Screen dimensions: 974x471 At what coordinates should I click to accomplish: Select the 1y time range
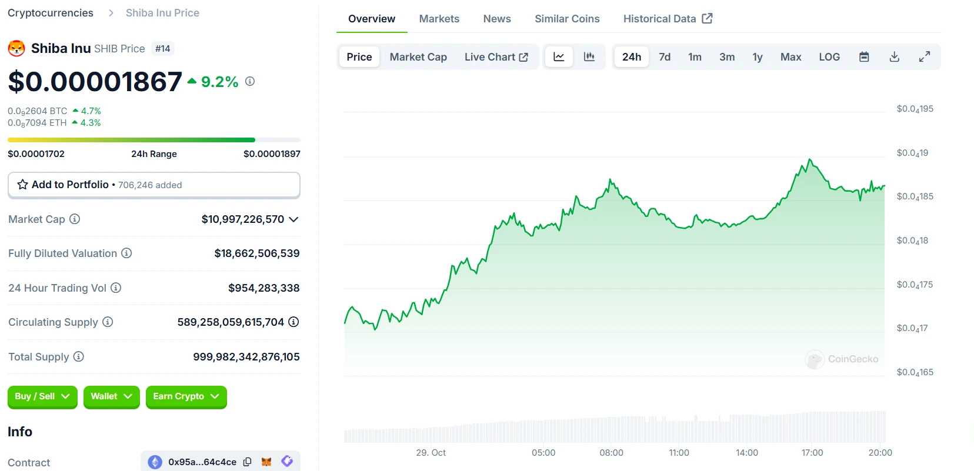click(758, 57)
